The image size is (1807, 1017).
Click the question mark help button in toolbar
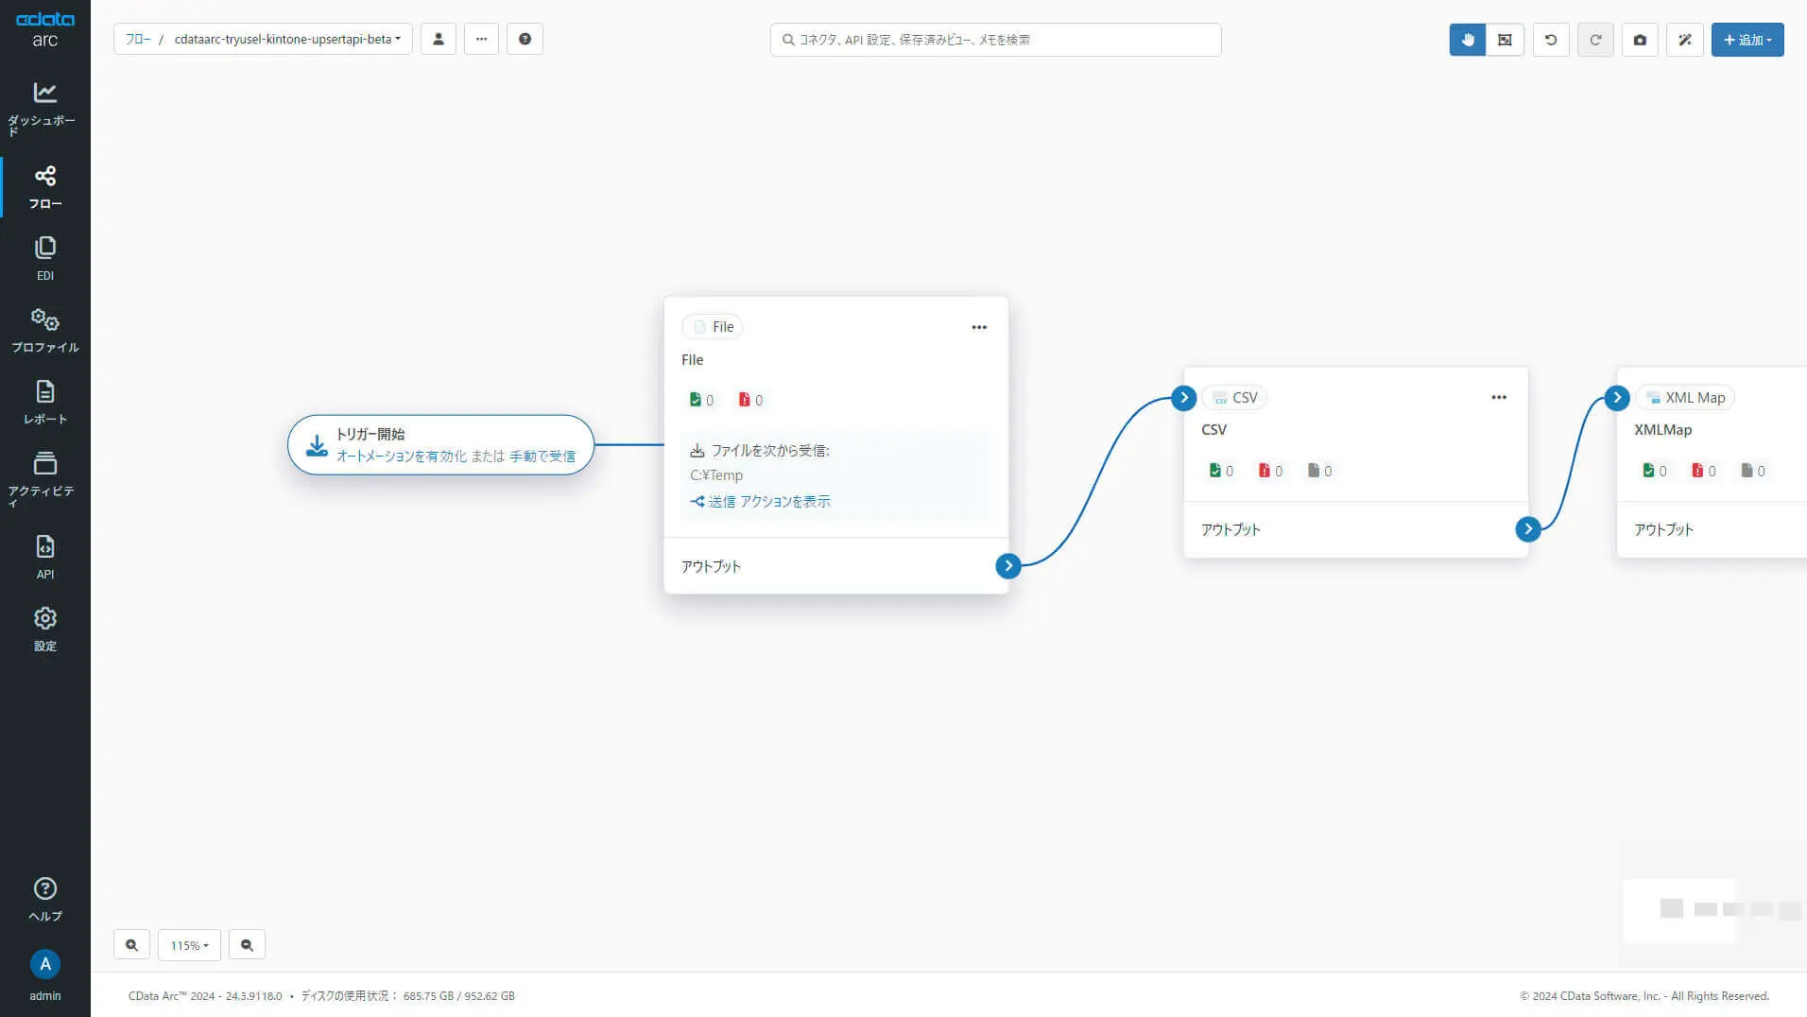point(525,39)
